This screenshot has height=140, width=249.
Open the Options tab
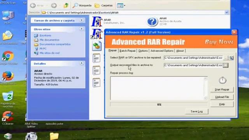(143, 51)
